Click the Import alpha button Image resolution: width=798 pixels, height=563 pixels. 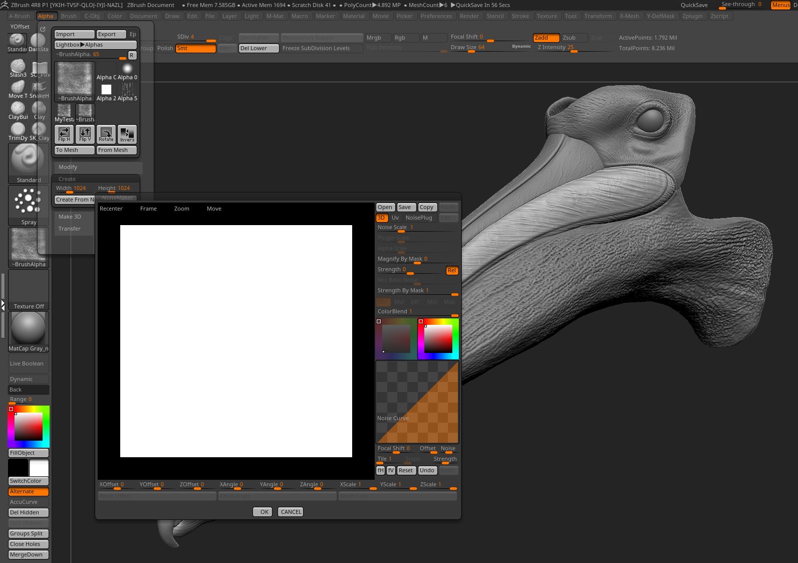click(74, 34)
